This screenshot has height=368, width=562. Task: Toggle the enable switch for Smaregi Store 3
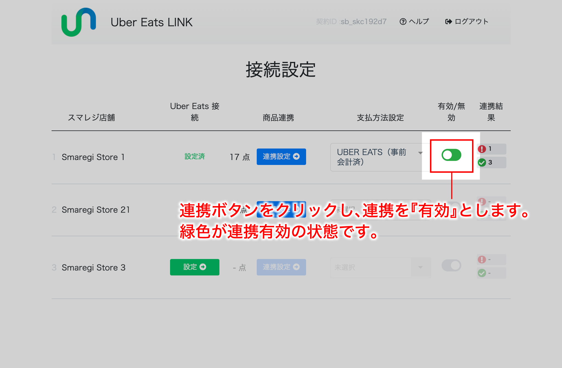coord(451,265)
